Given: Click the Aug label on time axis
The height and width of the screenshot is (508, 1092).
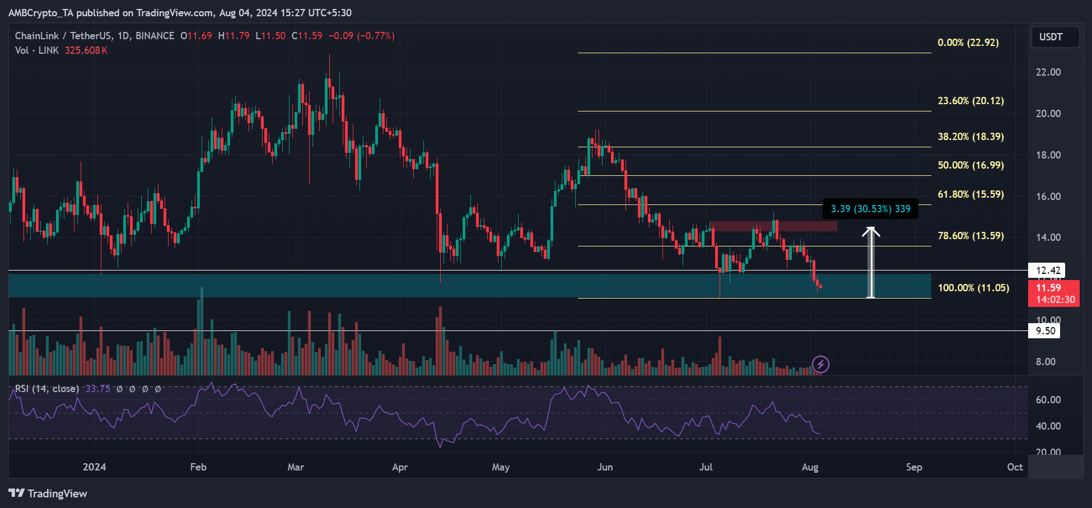Looking at the screenshot, I should 810,467.
